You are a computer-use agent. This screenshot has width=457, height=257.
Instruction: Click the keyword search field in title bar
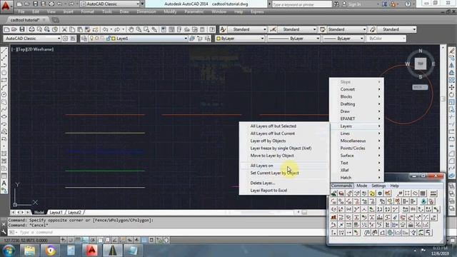point(301,4)
